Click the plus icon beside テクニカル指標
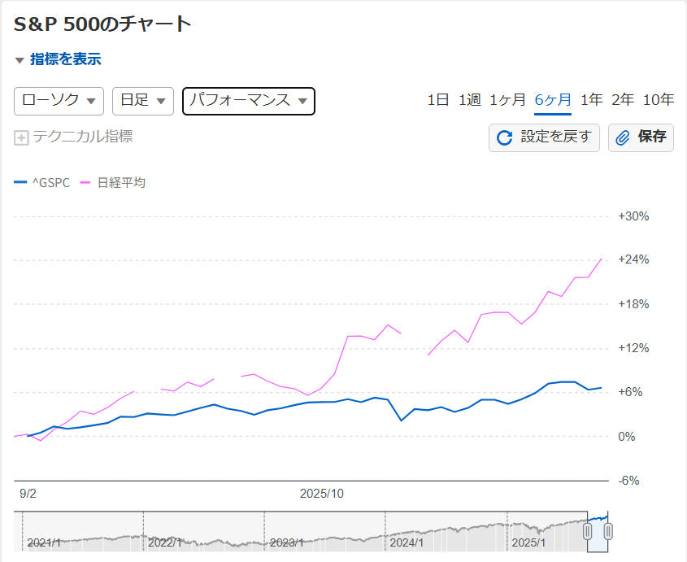The height and width of the screenshot is (562, 687). [21, 137]
